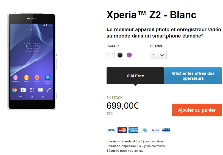Image resolution: width=223 pixels, height=155 pixels.
Task: Select the black color option
Action: pos(120,55)
